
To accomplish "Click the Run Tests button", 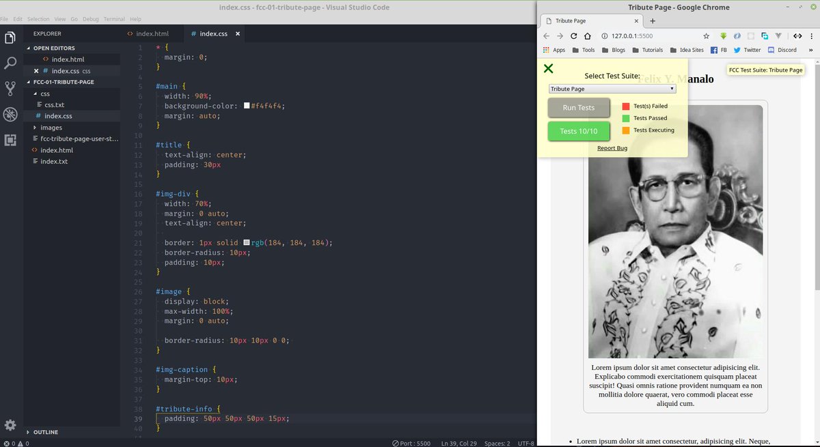I will pos(578,108).
